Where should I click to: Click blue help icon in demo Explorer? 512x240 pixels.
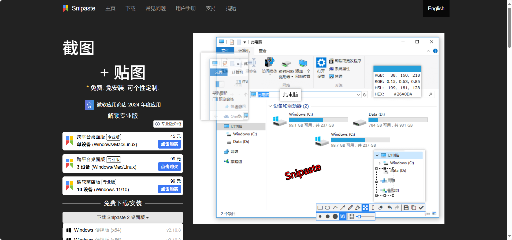point(435,51)
